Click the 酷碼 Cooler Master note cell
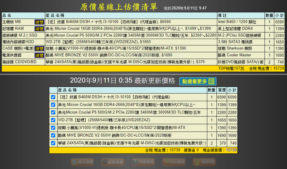The image size is (287, 169). 241,55
